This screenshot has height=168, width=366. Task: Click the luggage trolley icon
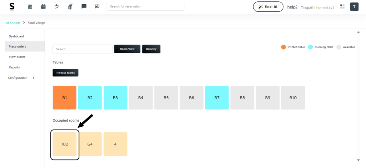point(70,6)
